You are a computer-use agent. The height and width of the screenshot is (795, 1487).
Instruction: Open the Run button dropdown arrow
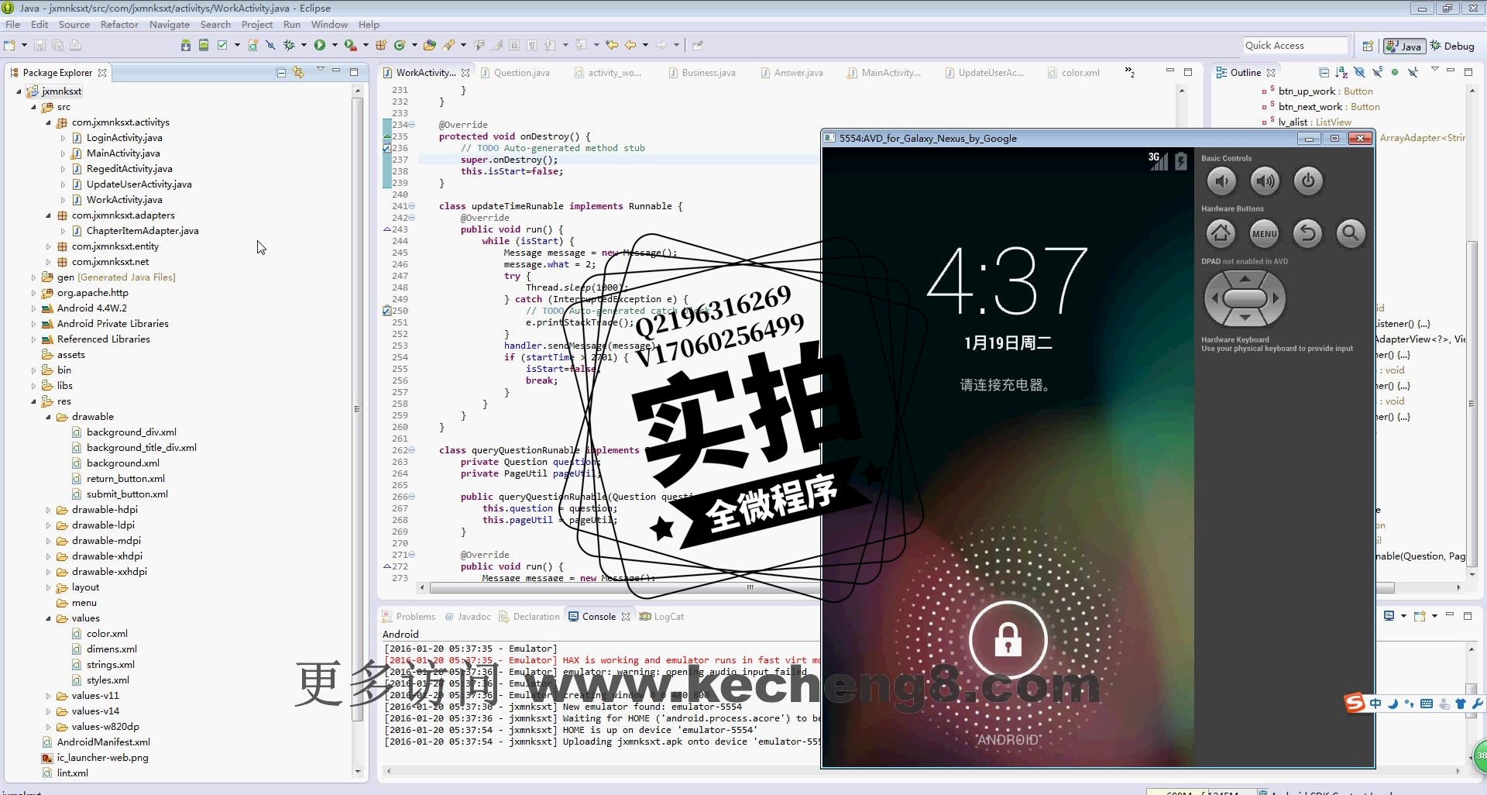tap(335, 45)
